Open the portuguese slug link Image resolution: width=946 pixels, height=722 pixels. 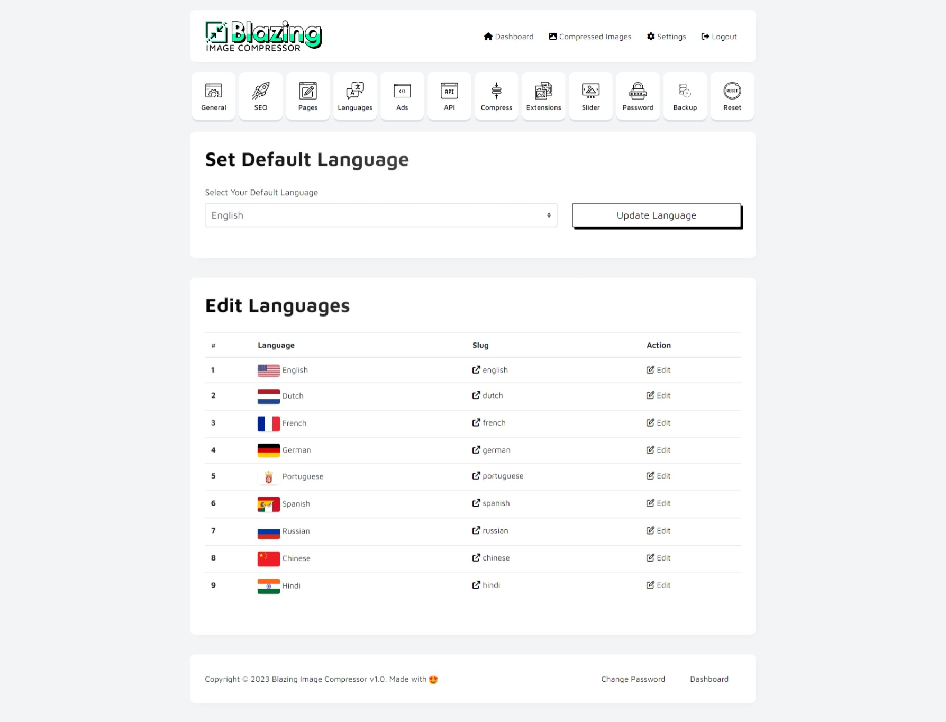(x=498, y=476)
